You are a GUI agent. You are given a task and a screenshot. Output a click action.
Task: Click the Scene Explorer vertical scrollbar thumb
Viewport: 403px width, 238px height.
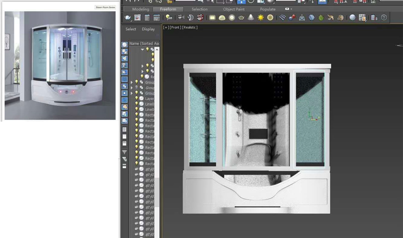tap(157, 192)
